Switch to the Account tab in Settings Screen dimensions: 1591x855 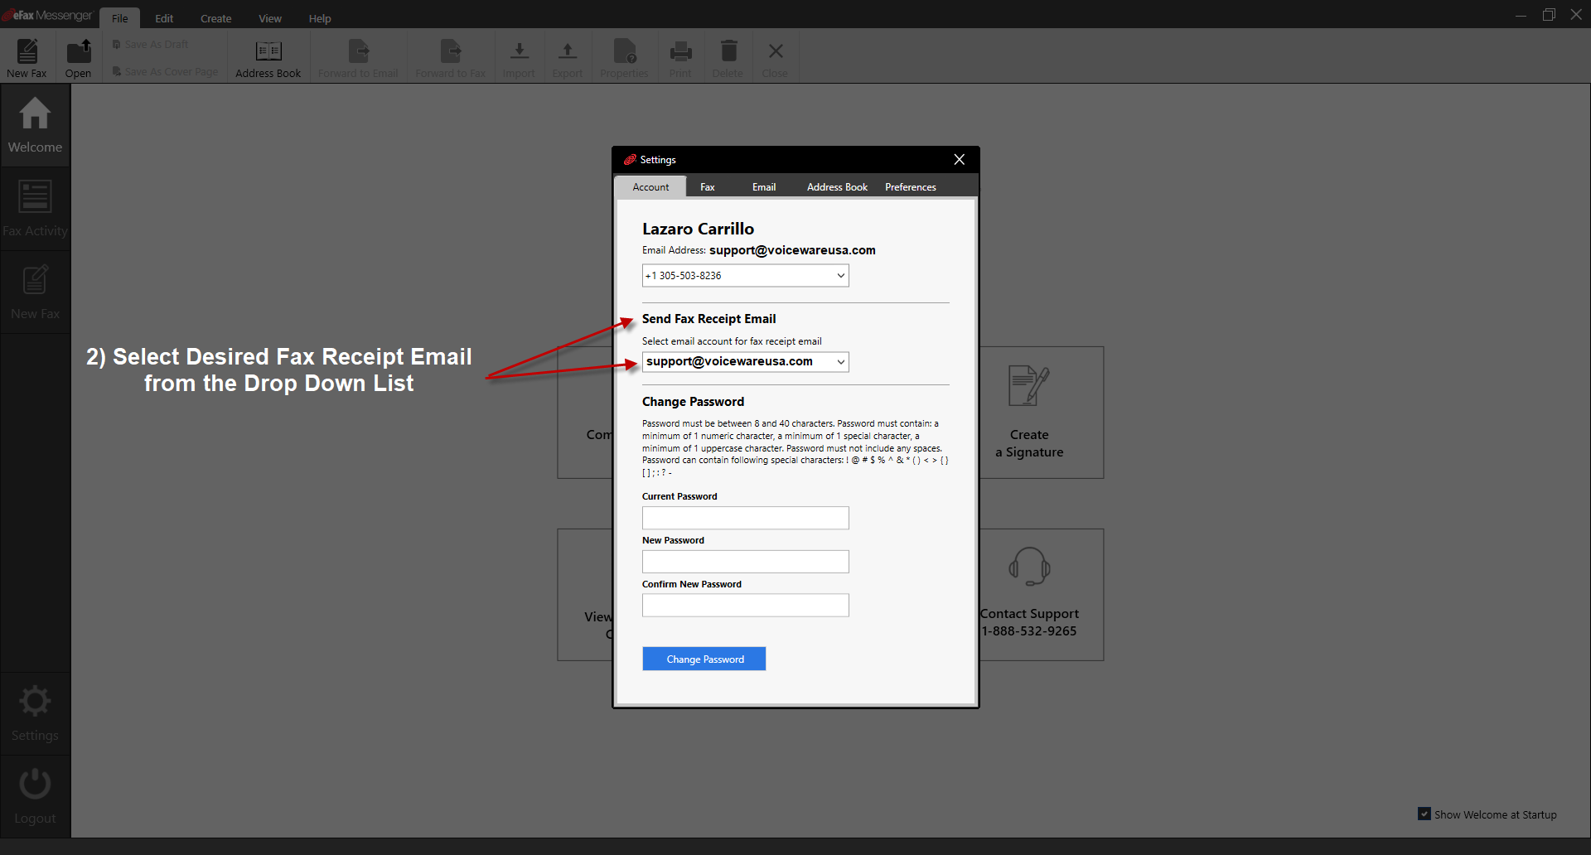[x=650, y=186]
